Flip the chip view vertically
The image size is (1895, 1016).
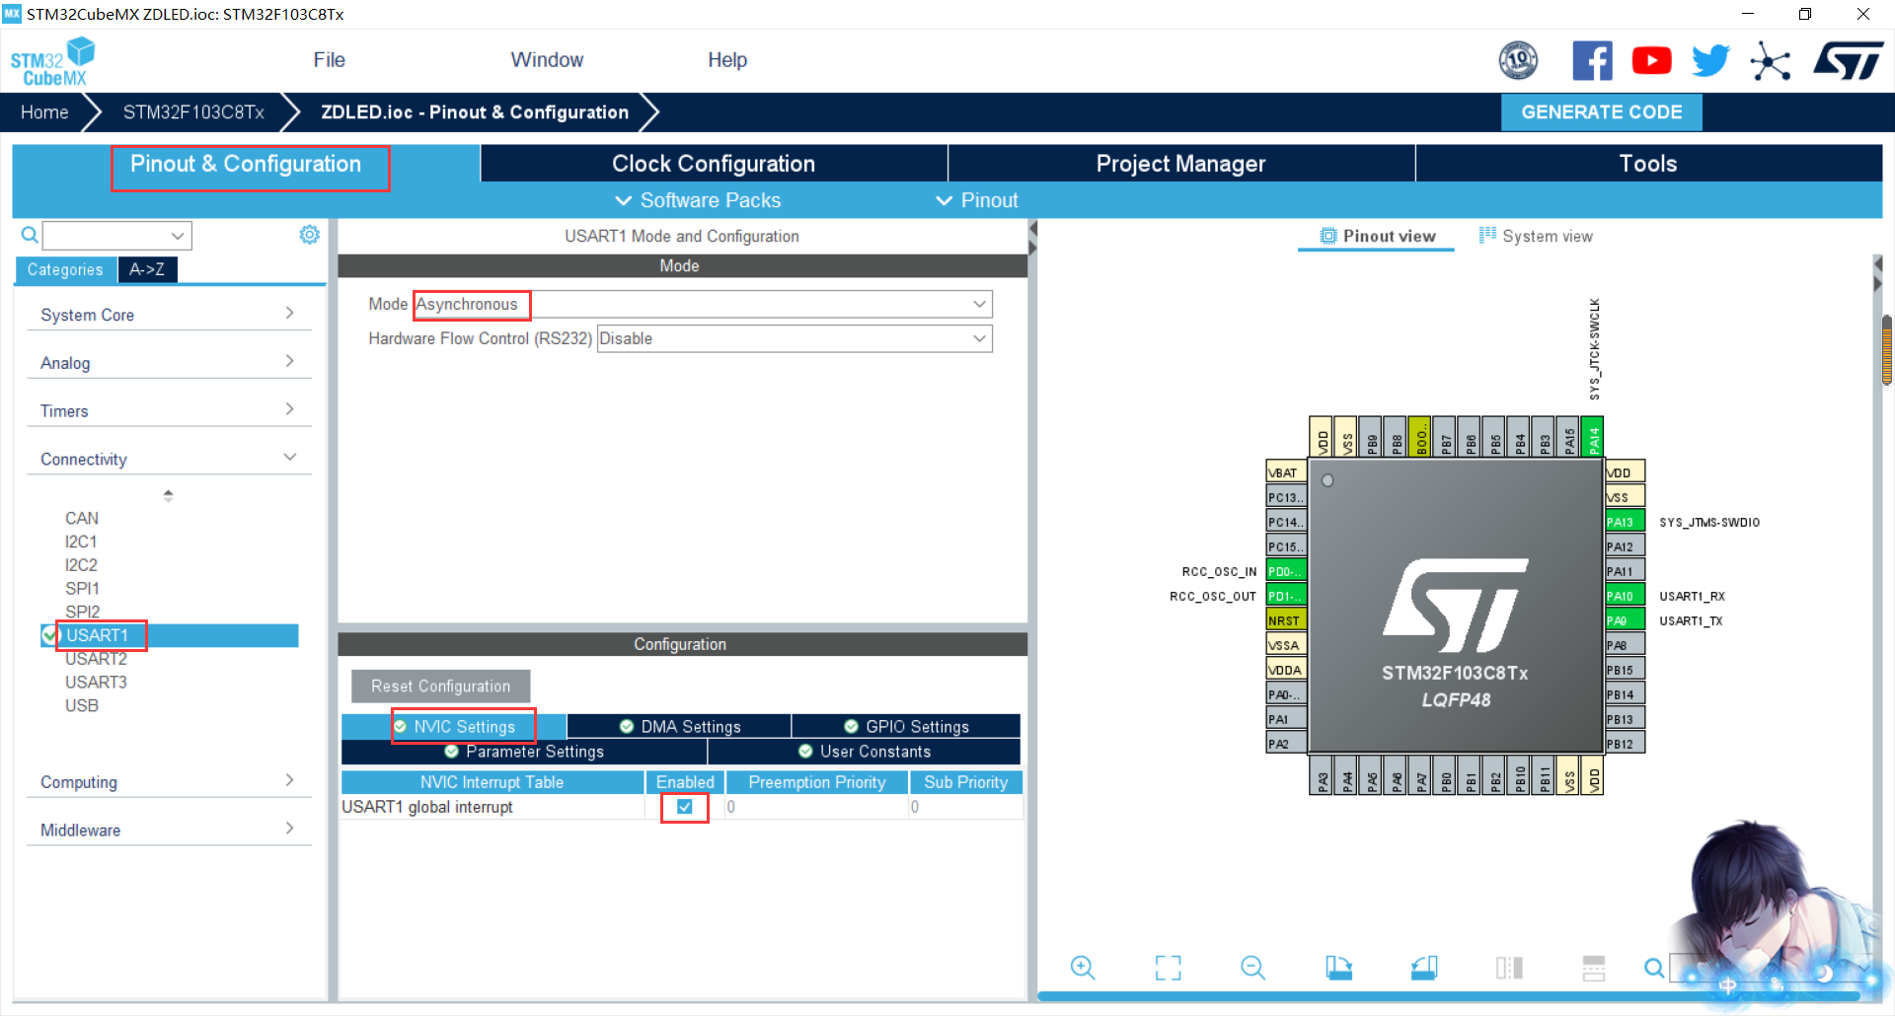click(x=1594, y=968)
